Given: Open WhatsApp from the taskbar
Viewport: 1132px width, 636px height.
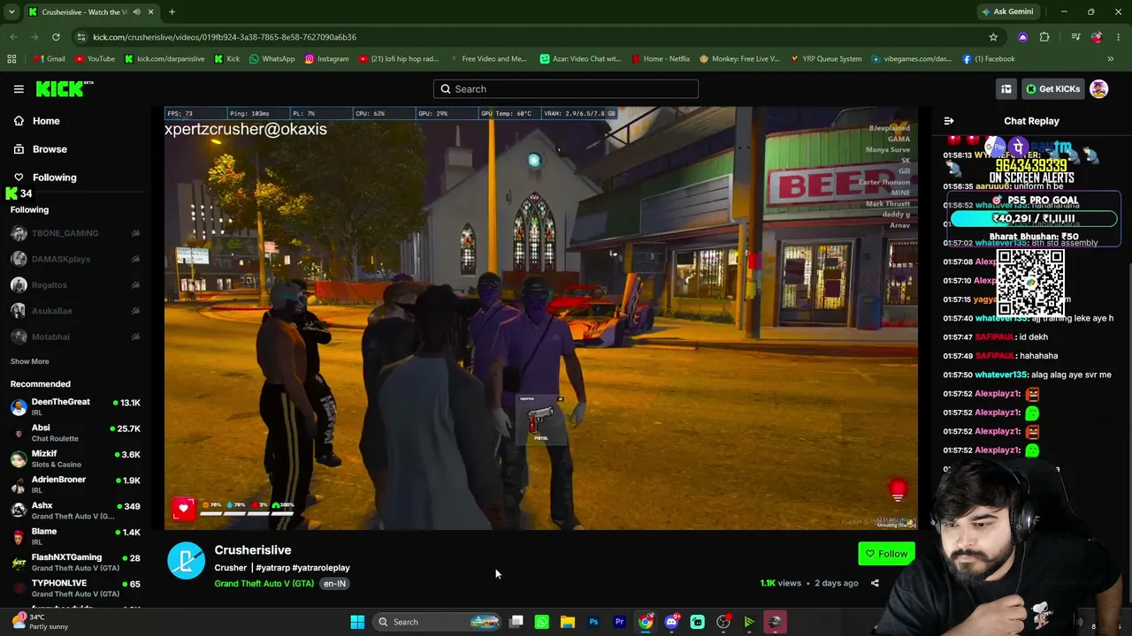Looking at the screenshot, I should tap(542, 622).
